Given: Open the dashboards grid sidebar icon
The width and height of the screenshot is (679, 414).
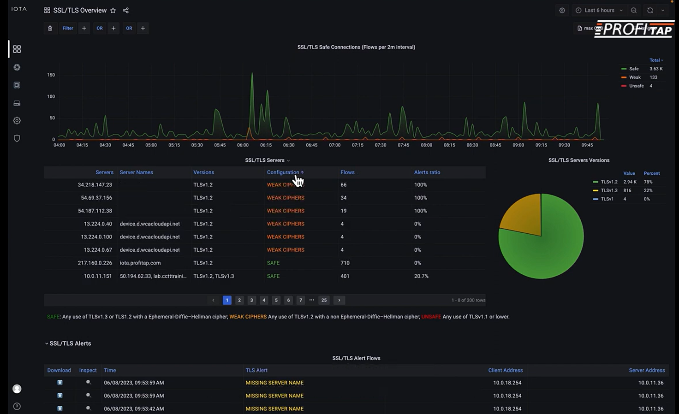Looking at the screenshot, I should (x=17, y=49).
